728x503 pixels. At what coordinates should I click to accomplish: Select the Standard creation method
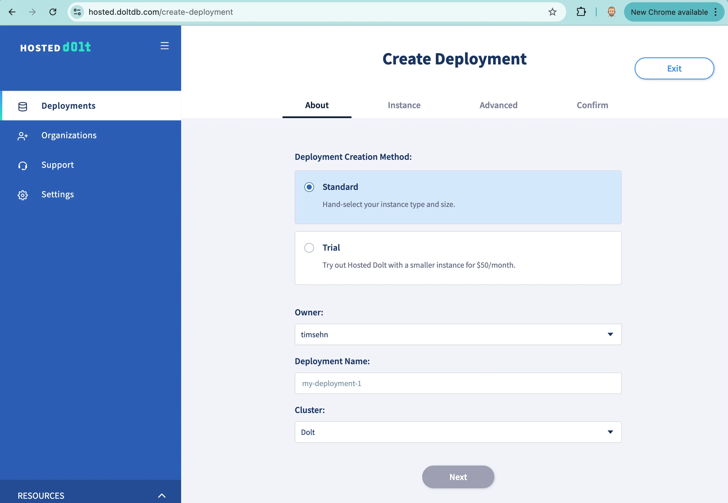(x=309, y=187)
